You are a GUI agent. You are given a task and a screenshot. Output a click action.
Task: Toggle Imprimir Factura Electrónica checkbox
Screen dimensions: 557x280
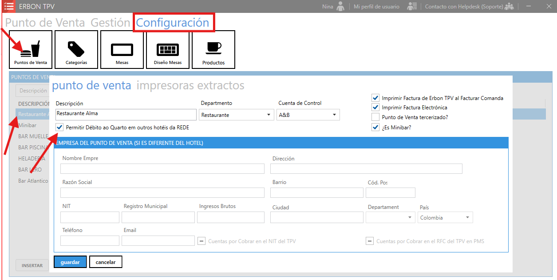pyautogui.click(x=375, y=108)
